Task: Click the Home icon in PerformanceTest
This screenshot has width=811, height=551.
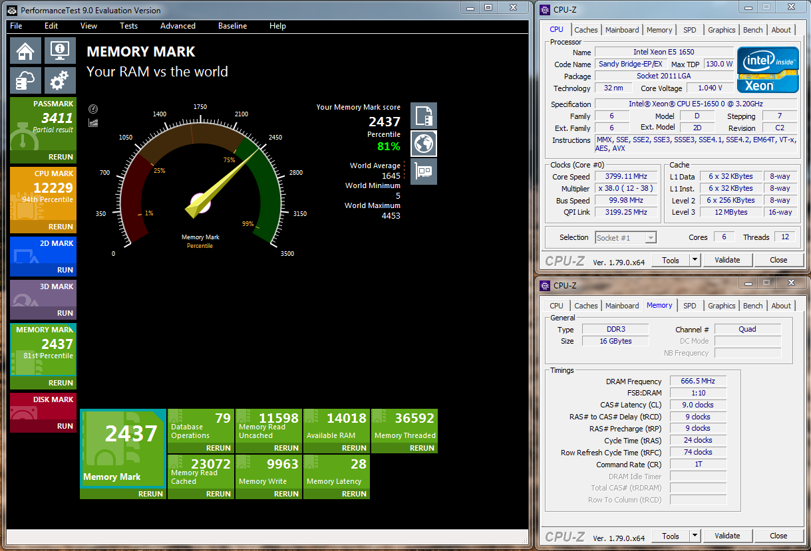Action: (x=25, y=51)
